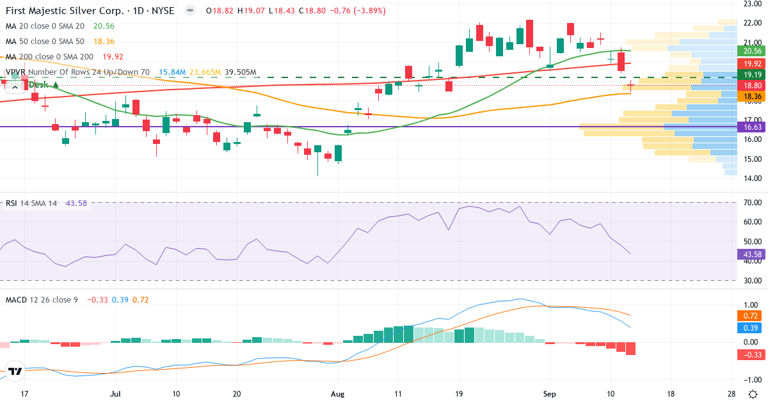Viewport: 768px width, 403px height.
Task: Click the 28 date on time axis
Action: click(x=732, y=393)
